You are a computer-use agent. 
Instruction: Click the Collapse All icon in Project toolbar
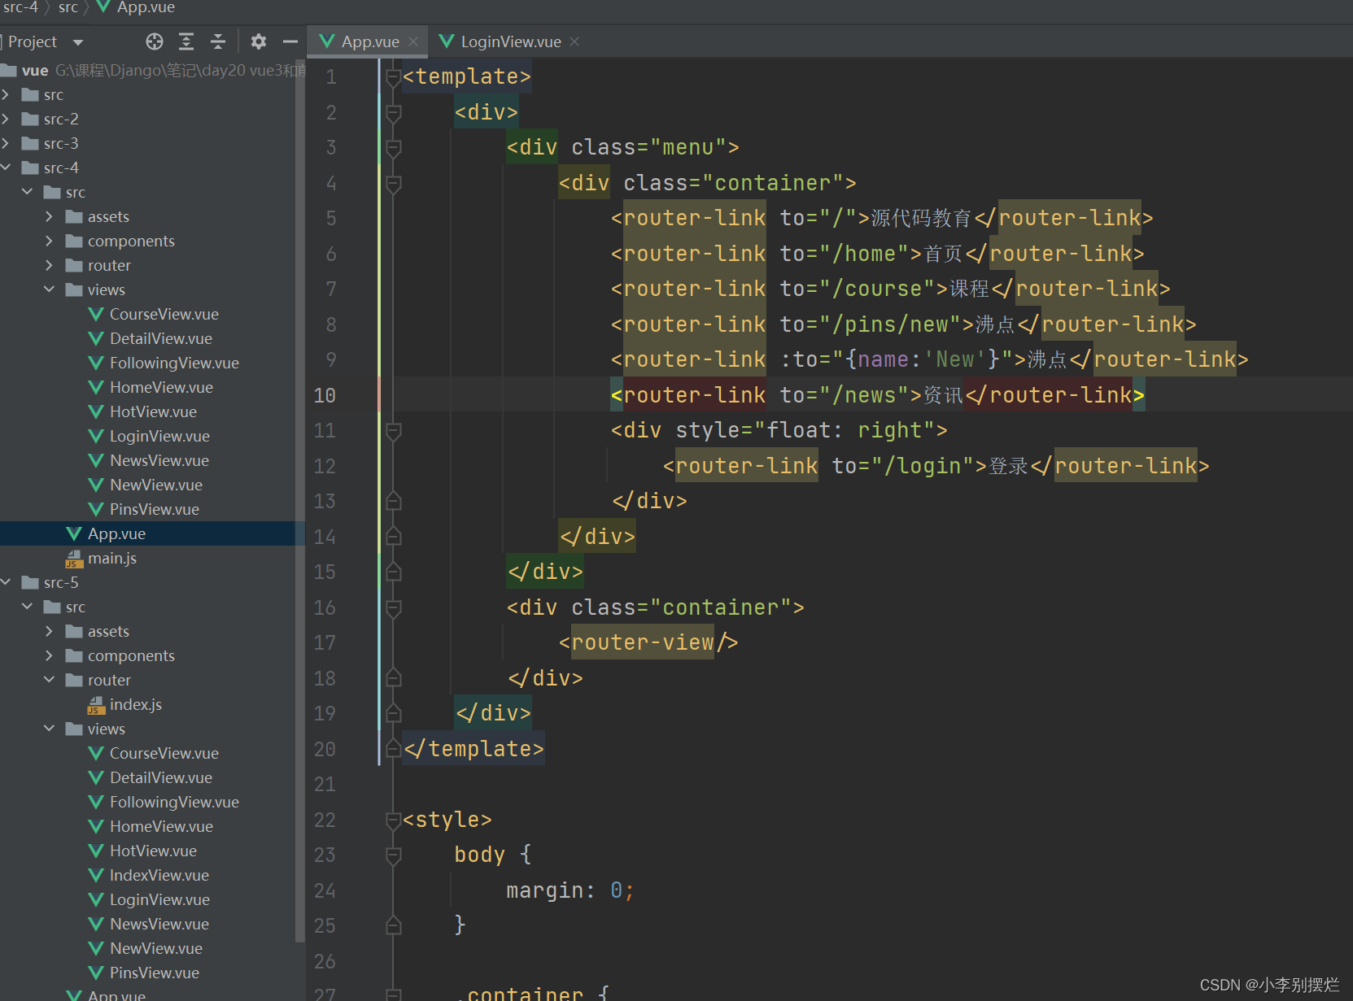(x=218, y=41)
